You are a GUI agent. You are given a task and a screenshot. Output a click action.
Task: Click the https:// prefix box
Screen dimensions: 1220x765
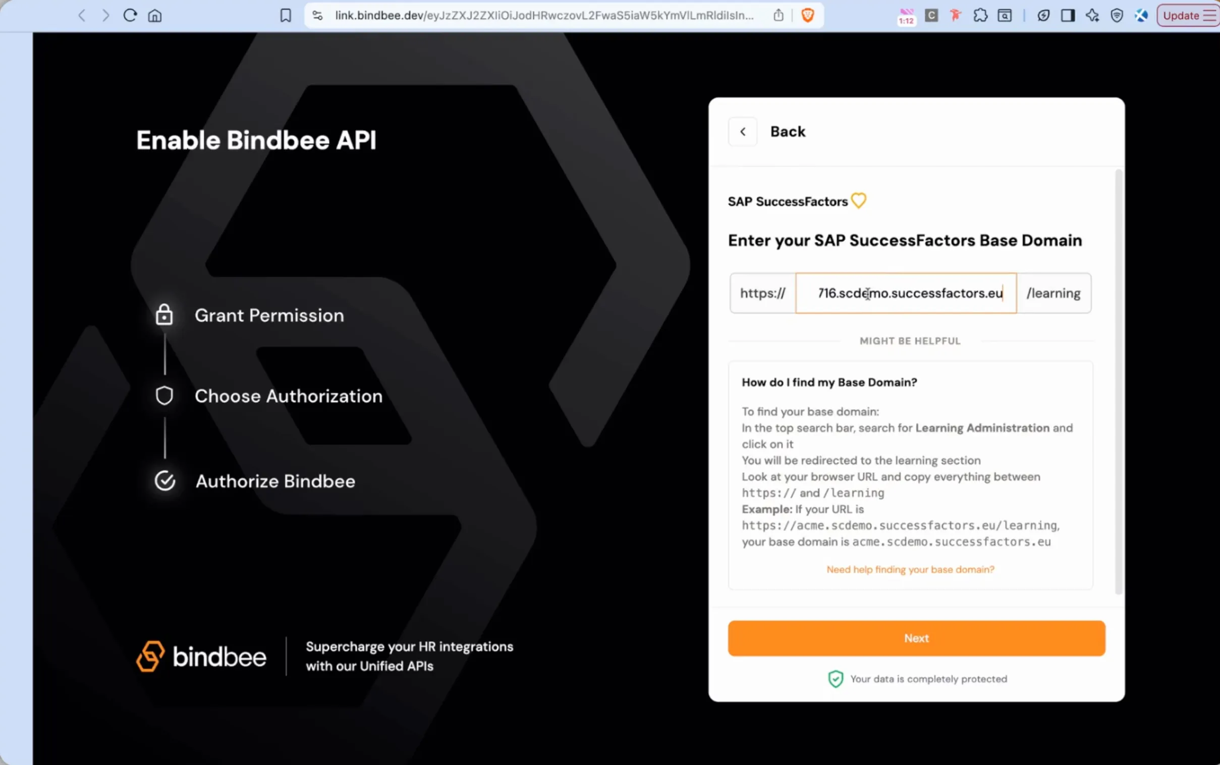pyautogui.click(x=762, y=293)
